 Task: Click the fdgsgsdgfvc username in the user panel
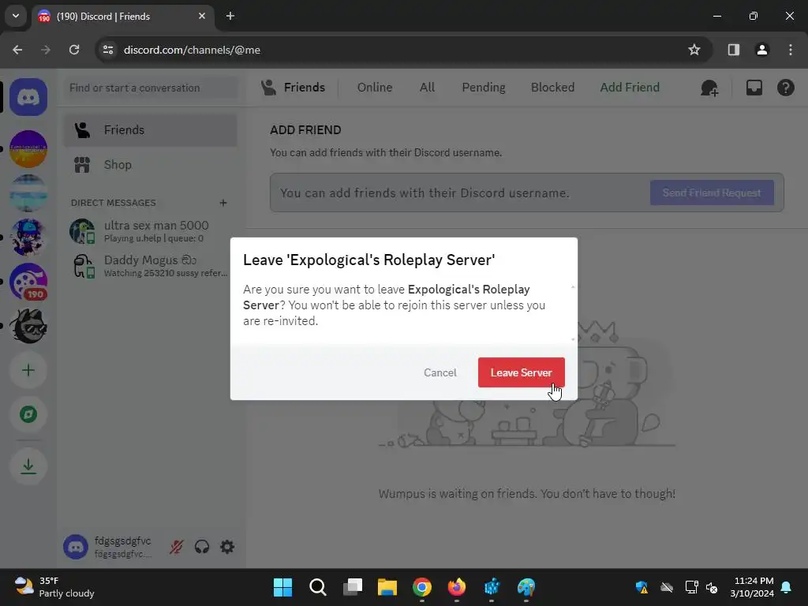(x=122, y=541)
